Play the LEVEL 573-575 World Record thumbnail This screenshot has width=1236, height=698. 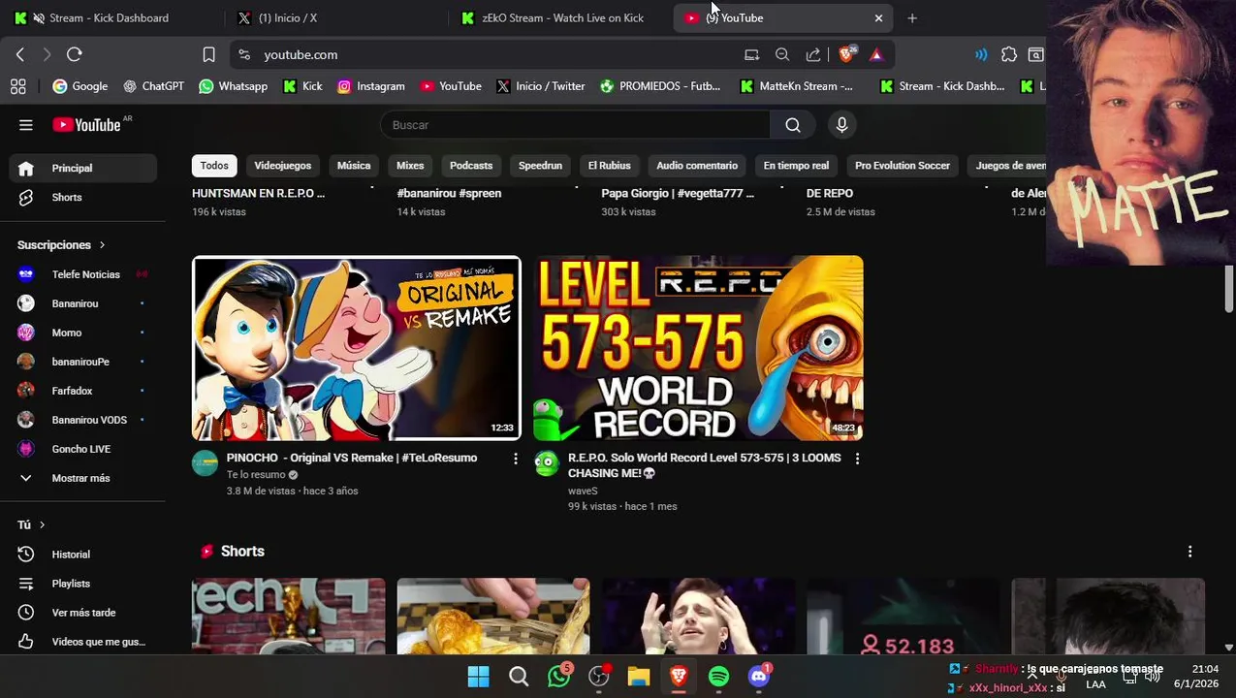pos(699,348)
